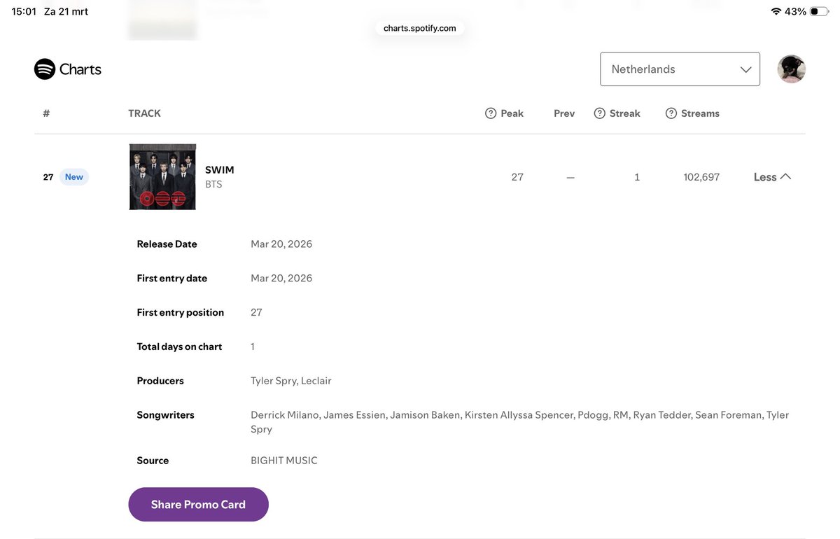Open the Netherlands country dropdown
Viewport: 840px width, 539px height.
click(x=680, y=69)
